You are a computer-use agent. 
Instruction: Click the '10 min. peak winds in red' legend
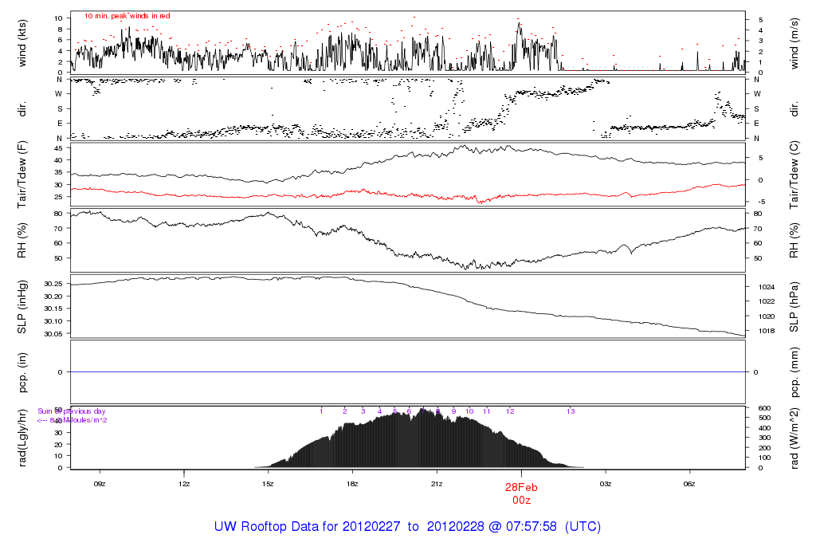pos(127,16)
